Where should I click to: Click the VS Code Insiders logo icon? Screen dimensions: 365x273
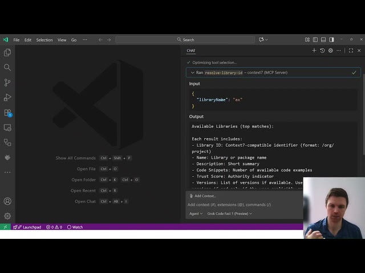pyautogui.click(x=6, y=40)
